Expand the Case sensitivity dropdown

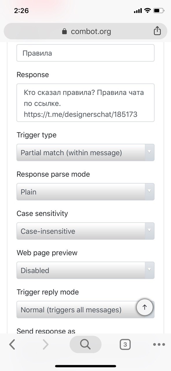(85, 231)
